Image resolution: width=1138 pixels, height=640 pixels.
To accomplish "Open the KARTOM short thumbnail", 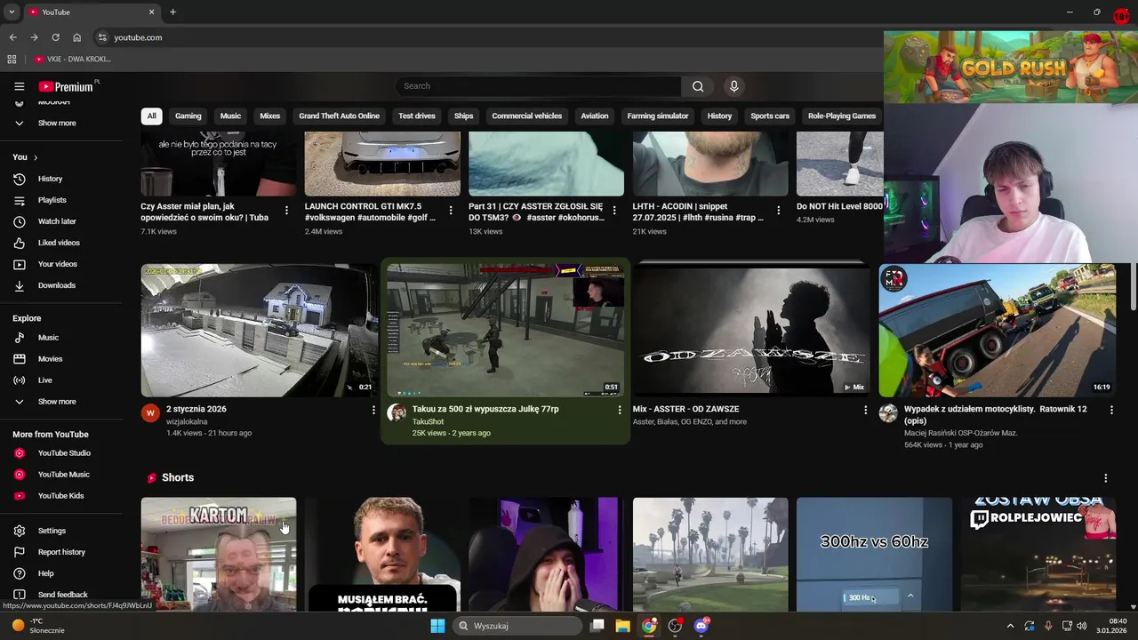I will point(218,554).
